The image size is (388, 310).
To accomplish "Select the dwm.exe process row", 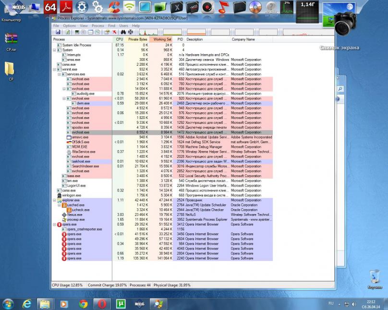I will pos(163,103).
